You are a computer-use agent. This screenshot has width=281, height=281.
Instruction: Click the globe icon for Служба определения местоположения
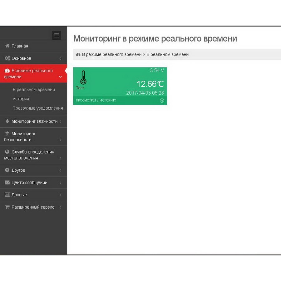coord(7,152)
